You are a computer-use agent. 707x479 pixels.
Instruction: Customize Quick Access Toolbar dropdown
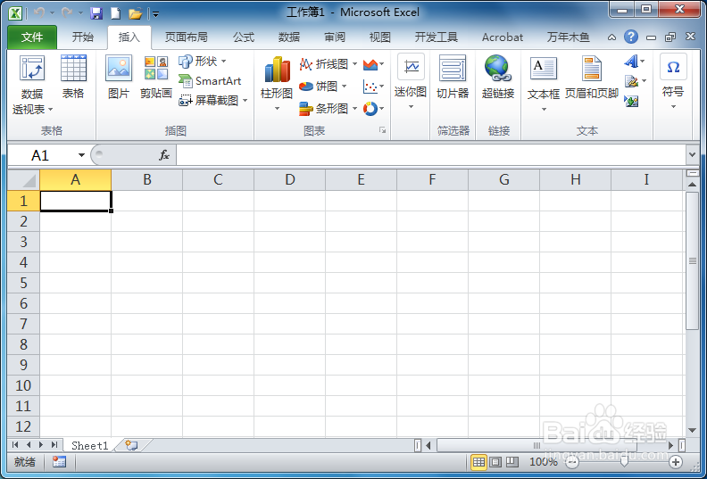(x=155, y=14)
